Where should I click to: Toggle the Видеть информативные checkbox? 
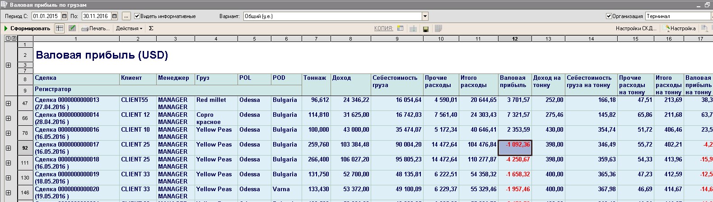click(x=137, y=16)
